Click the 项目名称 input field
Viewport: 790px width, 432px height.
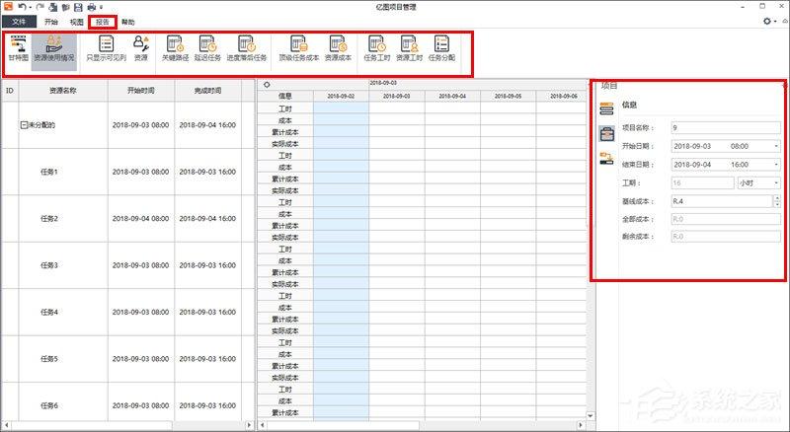pos(726,128)
